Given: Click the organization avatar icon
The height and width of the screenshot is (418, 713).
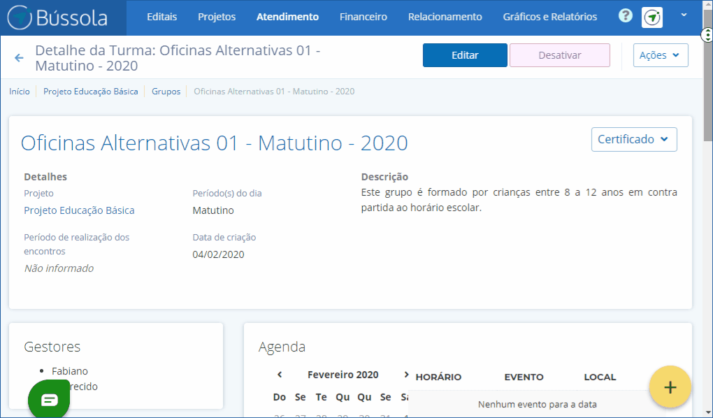Looking at the screenshot, I should click(652, 17).
